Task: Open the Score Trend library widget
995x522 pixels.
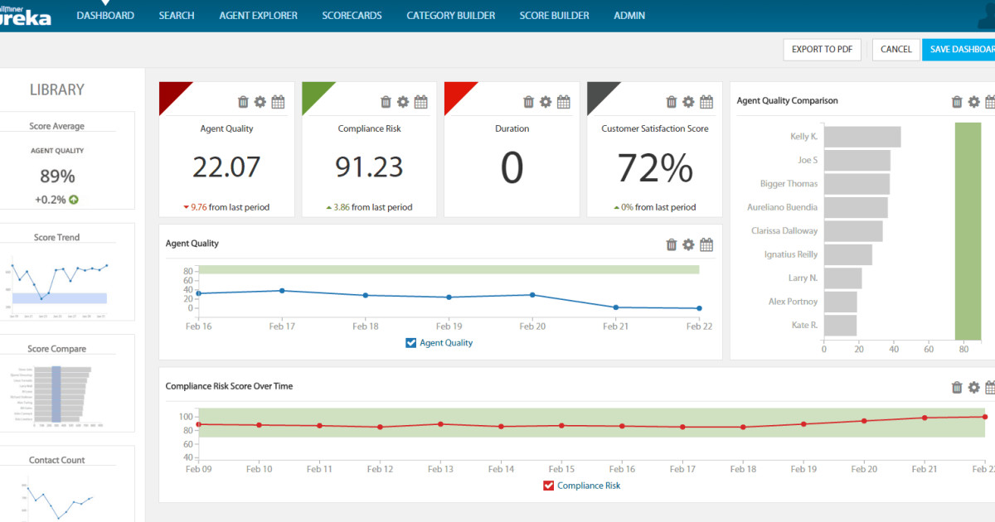Action: tap(66, 273)
